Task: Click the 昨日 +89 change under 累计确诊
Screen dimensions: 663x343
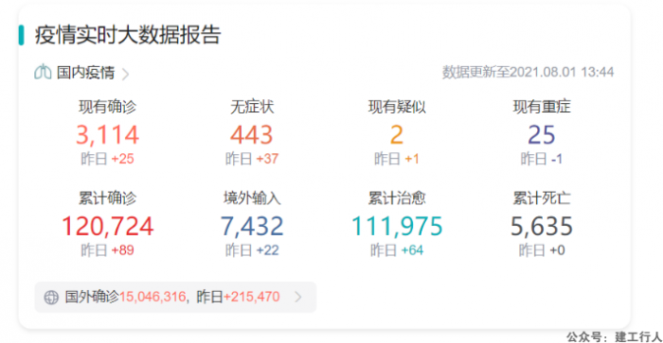Action: (107, 250)
